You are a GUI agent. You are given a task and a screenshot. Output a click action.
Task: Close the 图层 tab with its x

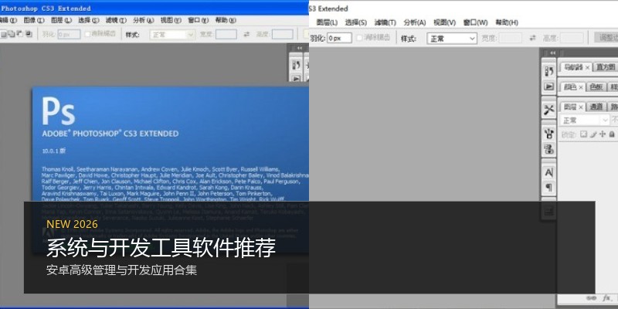tap(581, 107)
